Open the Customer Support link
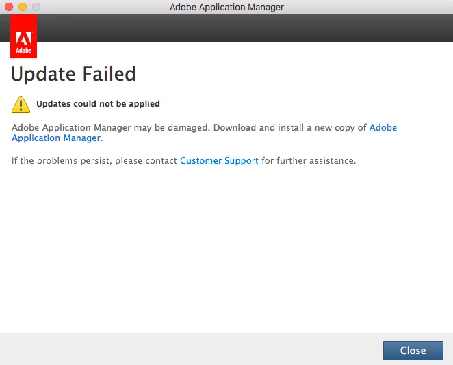The width and height of the screenshot is (453, 365). pyautogui.click(x=219, y=160)
